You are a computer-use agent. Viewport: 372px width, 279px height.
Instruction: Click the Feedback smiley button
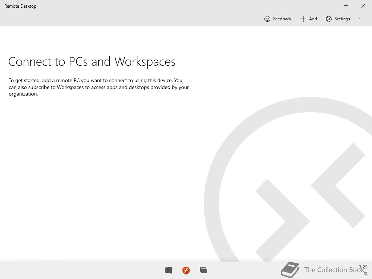278,19
